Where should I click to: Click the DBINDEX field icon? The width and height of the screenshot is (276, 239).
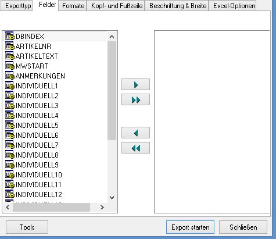pyautogui.click(x=10, y=36)
